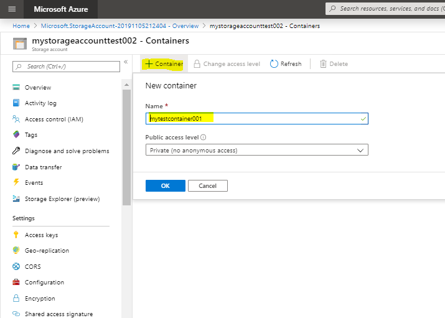Click the Activity log icon
This screenshot has height=318, width=445.
16,103
